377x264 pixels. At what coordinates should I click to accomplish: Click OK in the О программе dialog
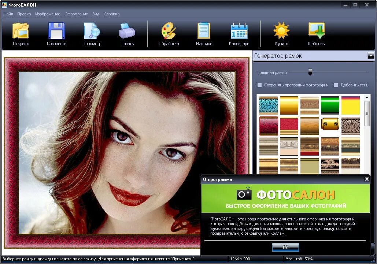285,247
